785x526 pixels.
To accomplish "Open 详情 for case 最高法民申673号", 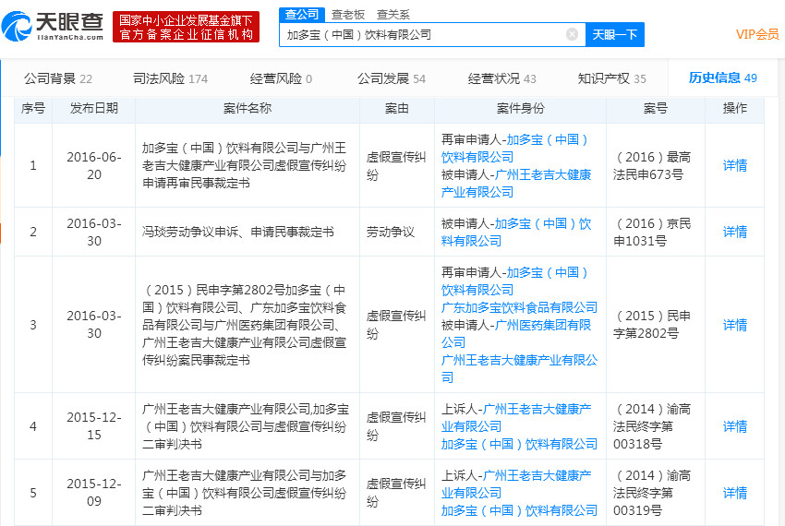I will pos(735,165).
